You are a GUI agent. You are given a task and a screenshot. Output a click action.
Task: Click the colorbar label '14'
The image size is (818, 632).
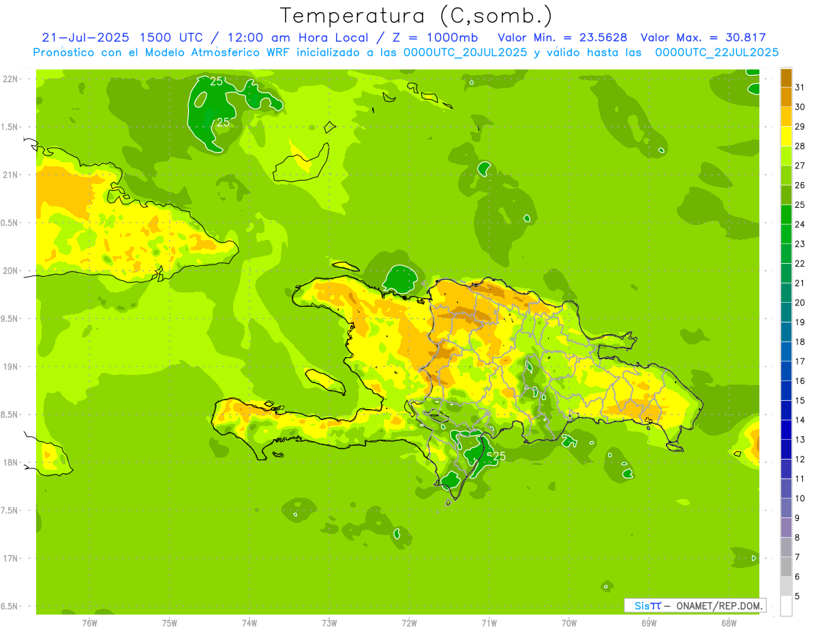click(x=800, y=420)
